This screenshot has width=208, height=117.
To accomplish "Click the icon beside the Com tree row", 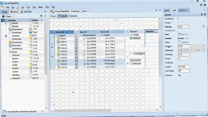I will pos(10,52).
